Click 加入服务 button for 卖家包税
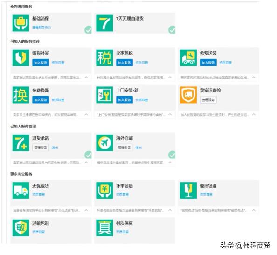The image size is (277, 255). 125,63
